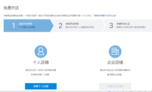Select step 2 阅读开店须知
The image size is (152, 92).
pyautogui.click(x=78, y=26)
